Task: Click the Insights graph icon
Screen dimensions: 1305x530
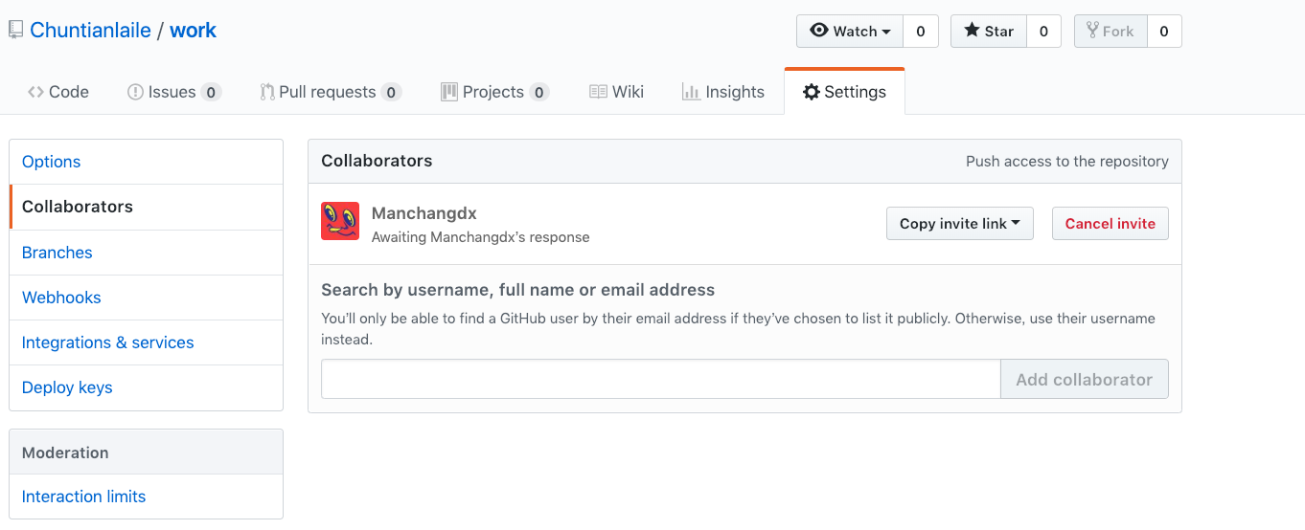Action: tap(690, 92)
